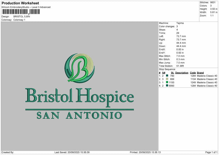Click the Page 1 of 1 indicator
219x155 pixels.
tap(211, 152)
